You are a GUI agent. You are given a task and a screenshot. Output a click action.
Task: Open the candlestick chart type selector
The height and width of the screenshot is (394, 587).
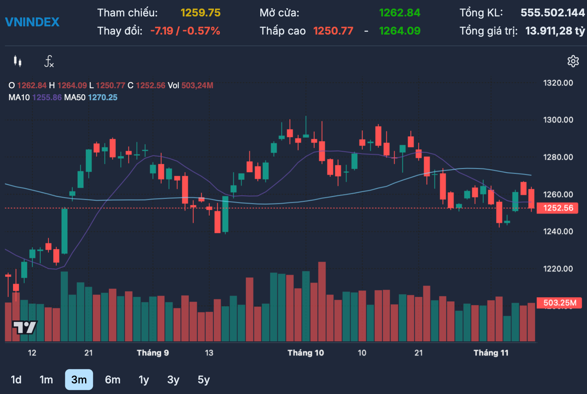coord(18,62)
